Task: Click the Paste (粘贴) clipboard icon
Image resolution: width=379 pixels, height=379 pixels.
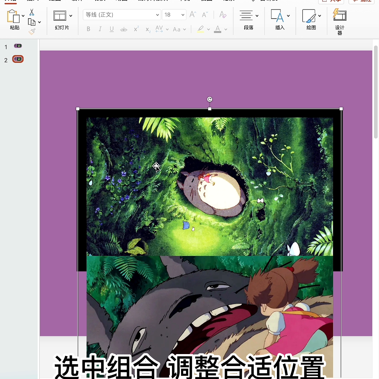Action: [13, 16]
